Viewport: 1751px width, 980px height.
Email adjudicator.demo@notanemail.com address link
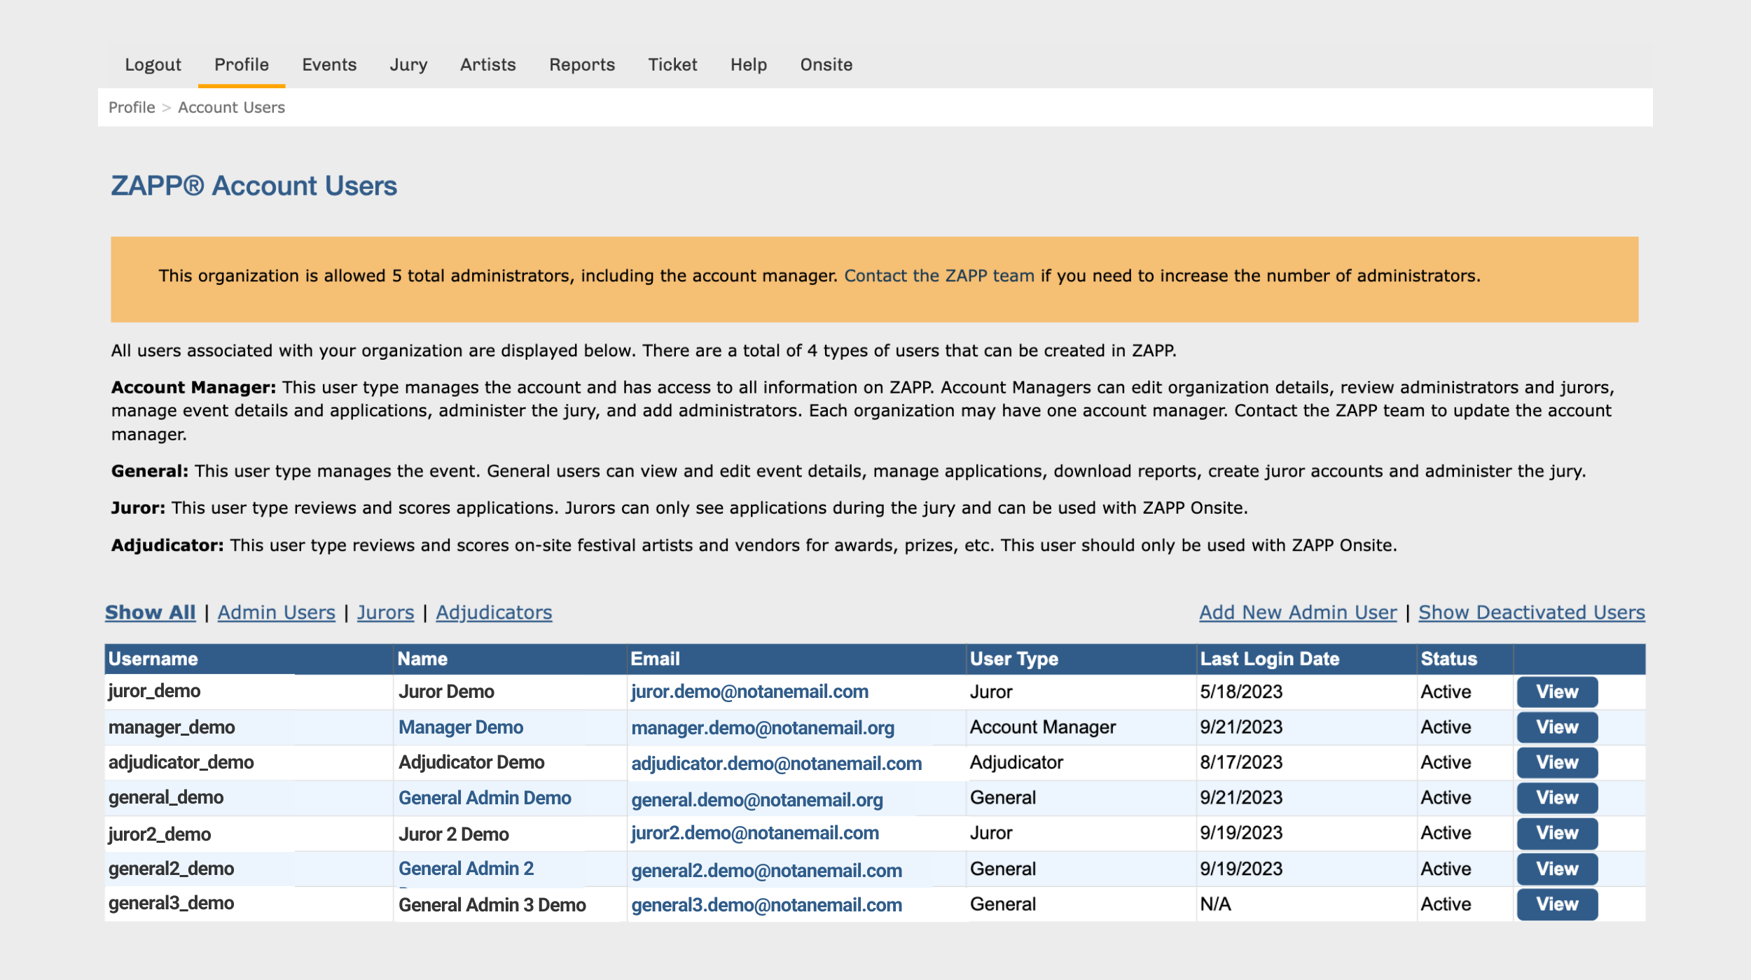pos(776,764)
